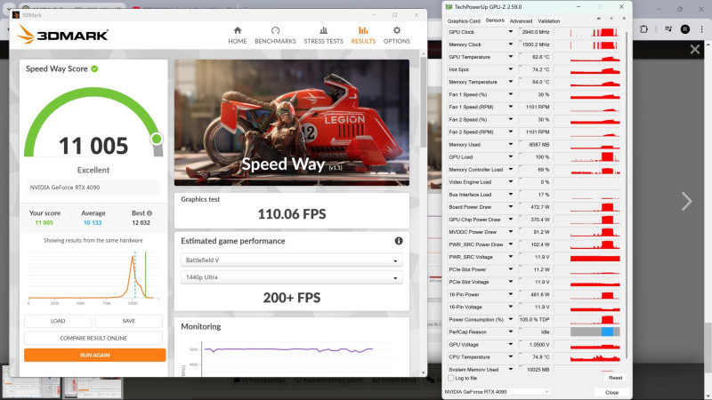This screenshot has height=400, width=712.
Task: Click the PerfCap Reason colored bar
Action: [x=595, y=332]
